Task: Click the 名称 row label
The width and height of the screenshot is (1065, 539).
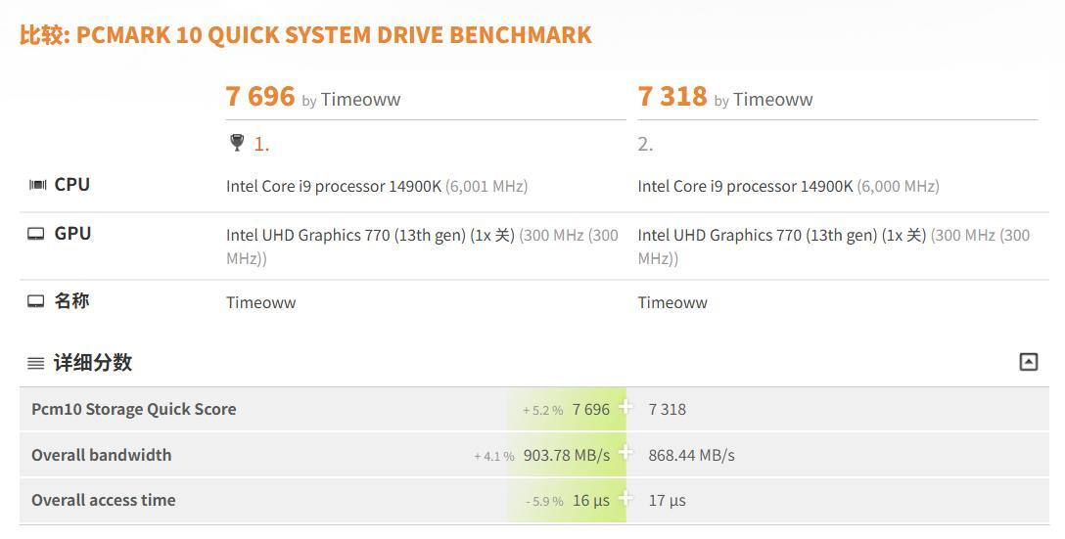Action: 72,300
